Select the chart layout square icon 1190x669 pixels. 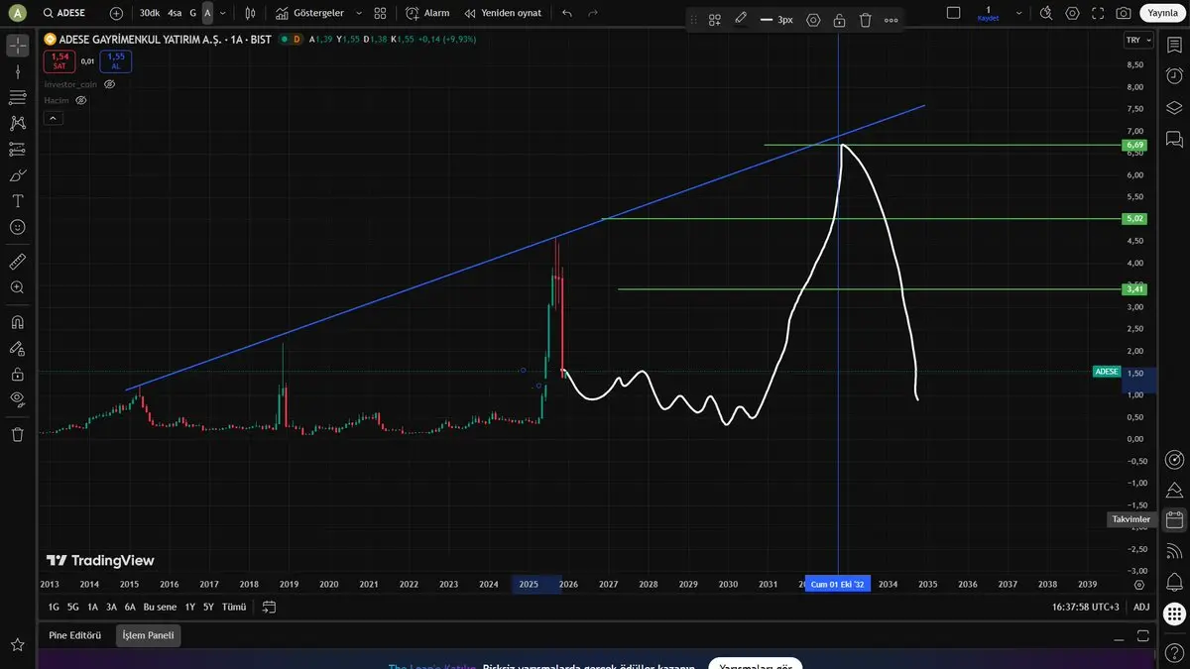pos(953,13)
